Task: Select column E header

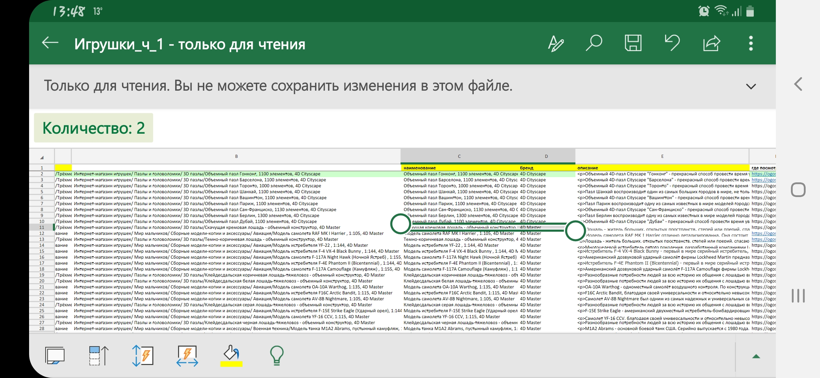Action: (x=662, y=156)
